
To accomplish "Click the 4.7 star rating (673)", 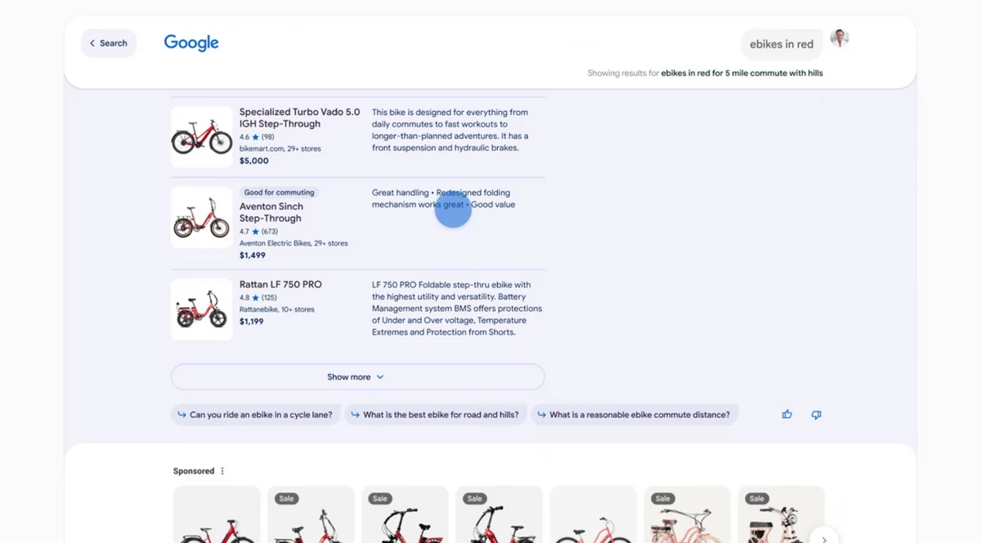I will pyautogui.click(x=259, y=232).
